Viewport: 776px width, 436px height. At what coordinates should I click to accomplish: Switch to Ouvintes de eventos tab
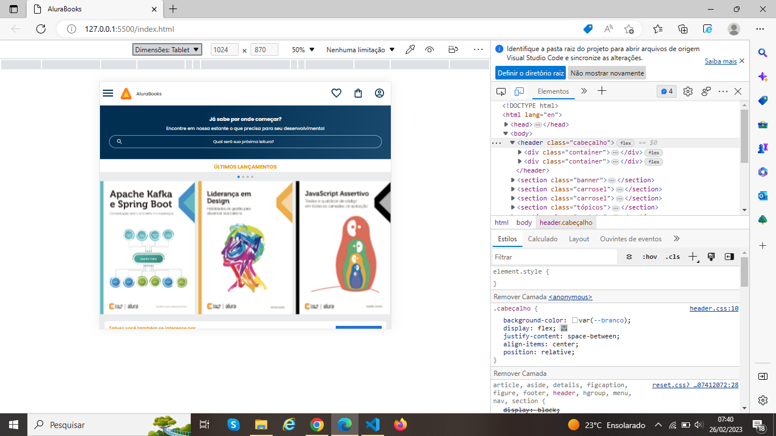coord(631,239)
